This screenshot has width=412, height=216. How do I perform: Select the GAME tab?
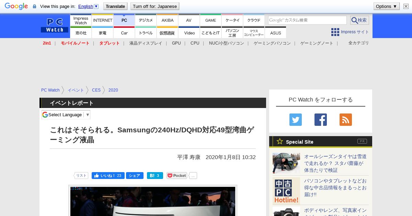click(211, 20)
